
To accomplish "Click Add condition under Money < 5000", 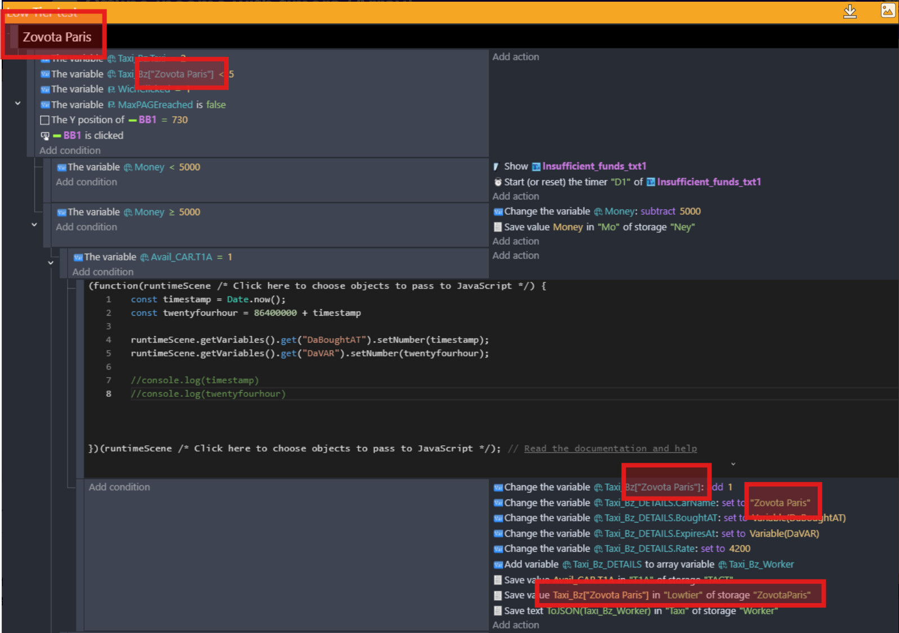I will pos(86,182).
